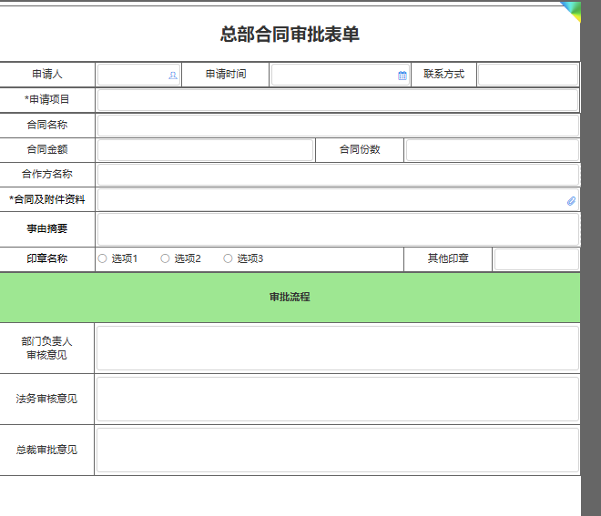Click the 合同名称 input field
Viewport: 601px width, 516px height.
click(x=338, y=126)
